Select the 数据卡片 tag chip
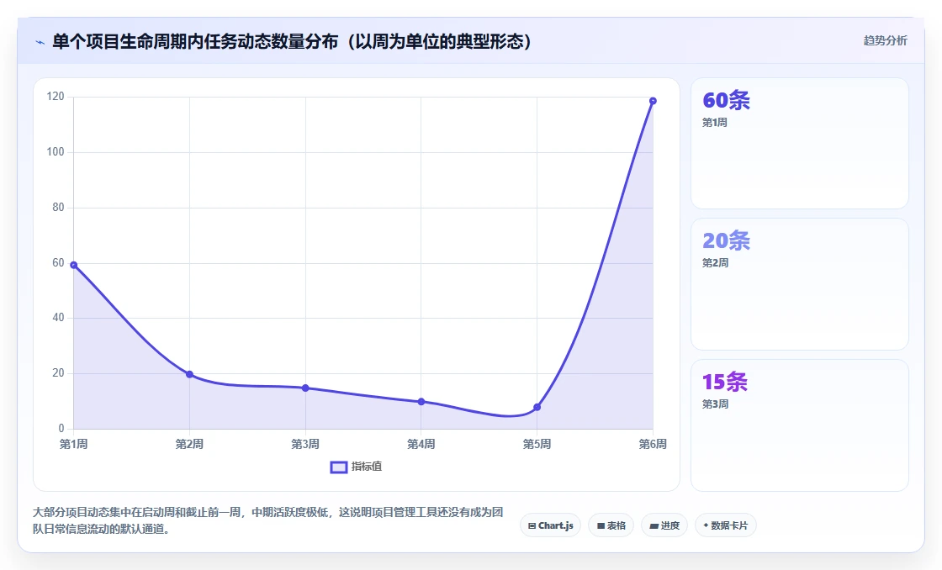 tap(726, 525)
